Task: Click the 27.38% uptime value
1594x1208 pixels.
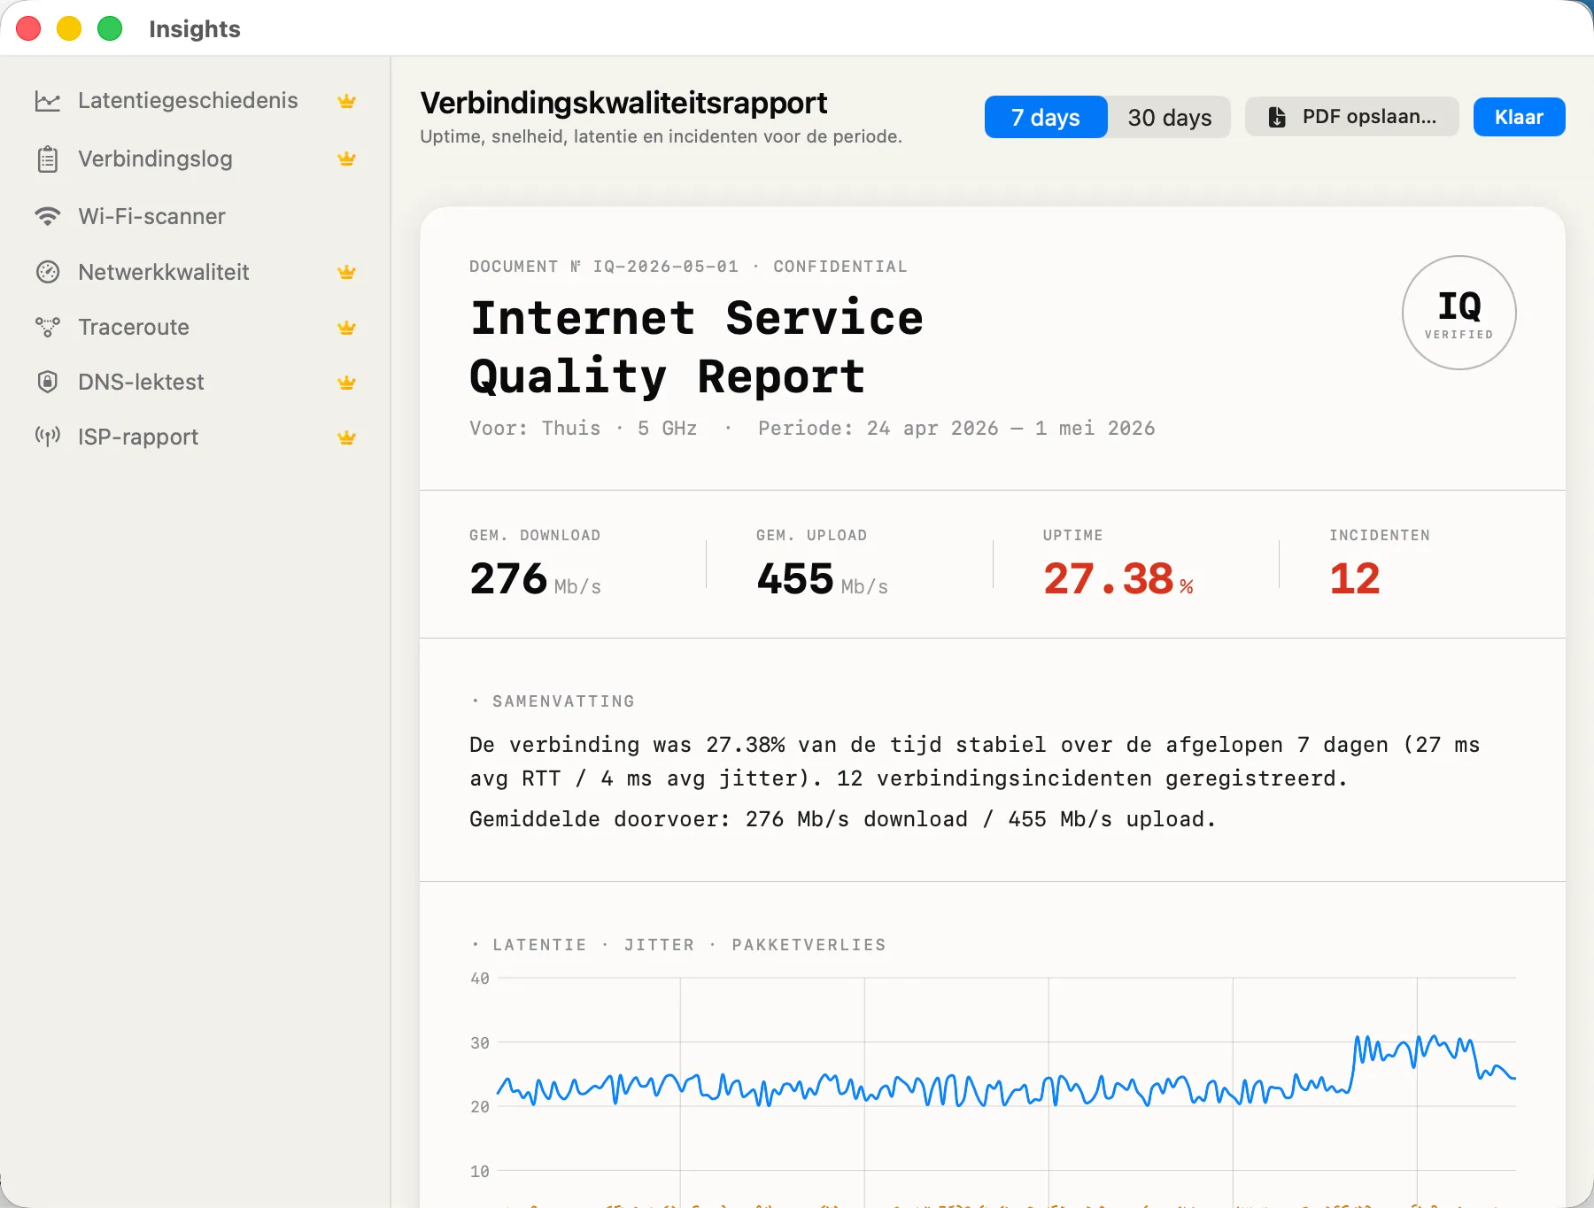Action: coord(1118,579)
